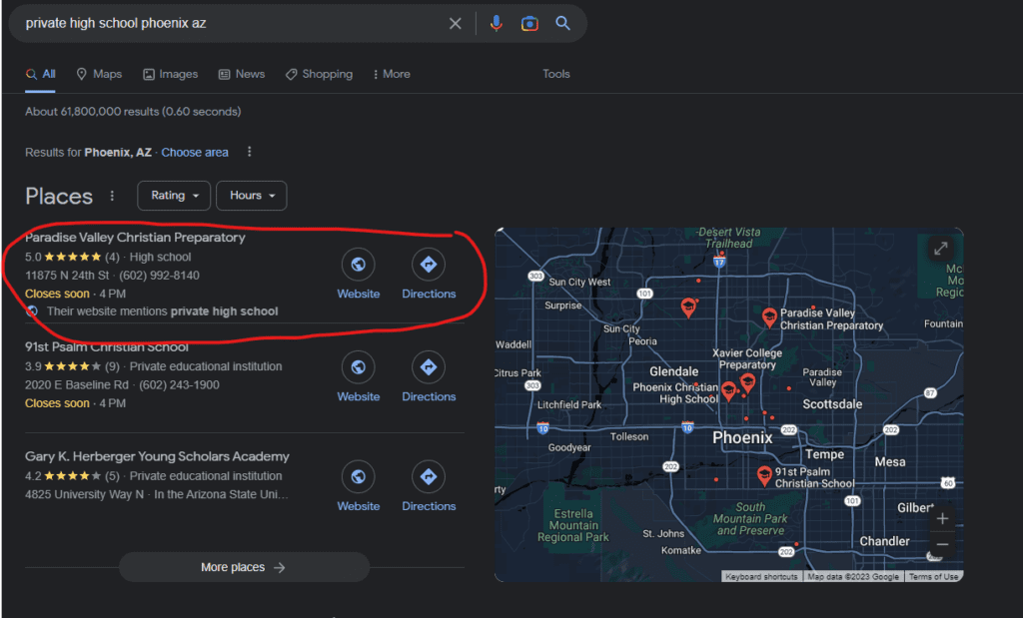Clear the search box with the X icon
1023x618 pixels.
(x=455, y=24)
